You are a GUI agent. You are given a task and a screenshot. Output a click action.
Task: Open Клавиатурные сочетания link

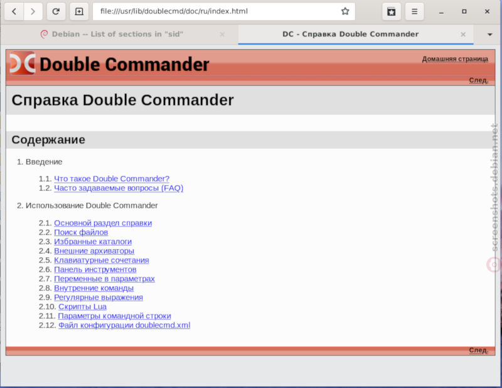click(x=102, y=260)
